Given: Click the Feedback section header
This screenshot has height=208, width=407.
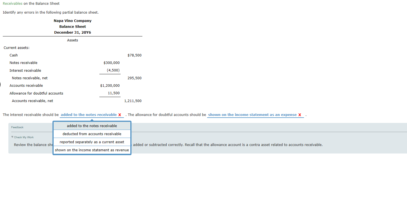Looking at the screenshot, I should (x=17, y=127).
